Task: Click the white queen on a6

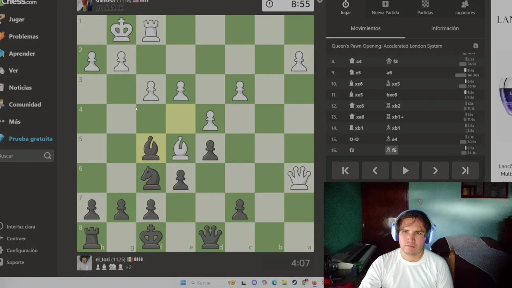Action: 299,178
